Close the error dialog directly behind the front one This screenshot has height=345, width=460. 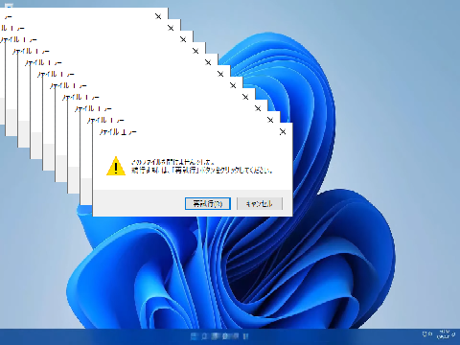tap(270, 120)
